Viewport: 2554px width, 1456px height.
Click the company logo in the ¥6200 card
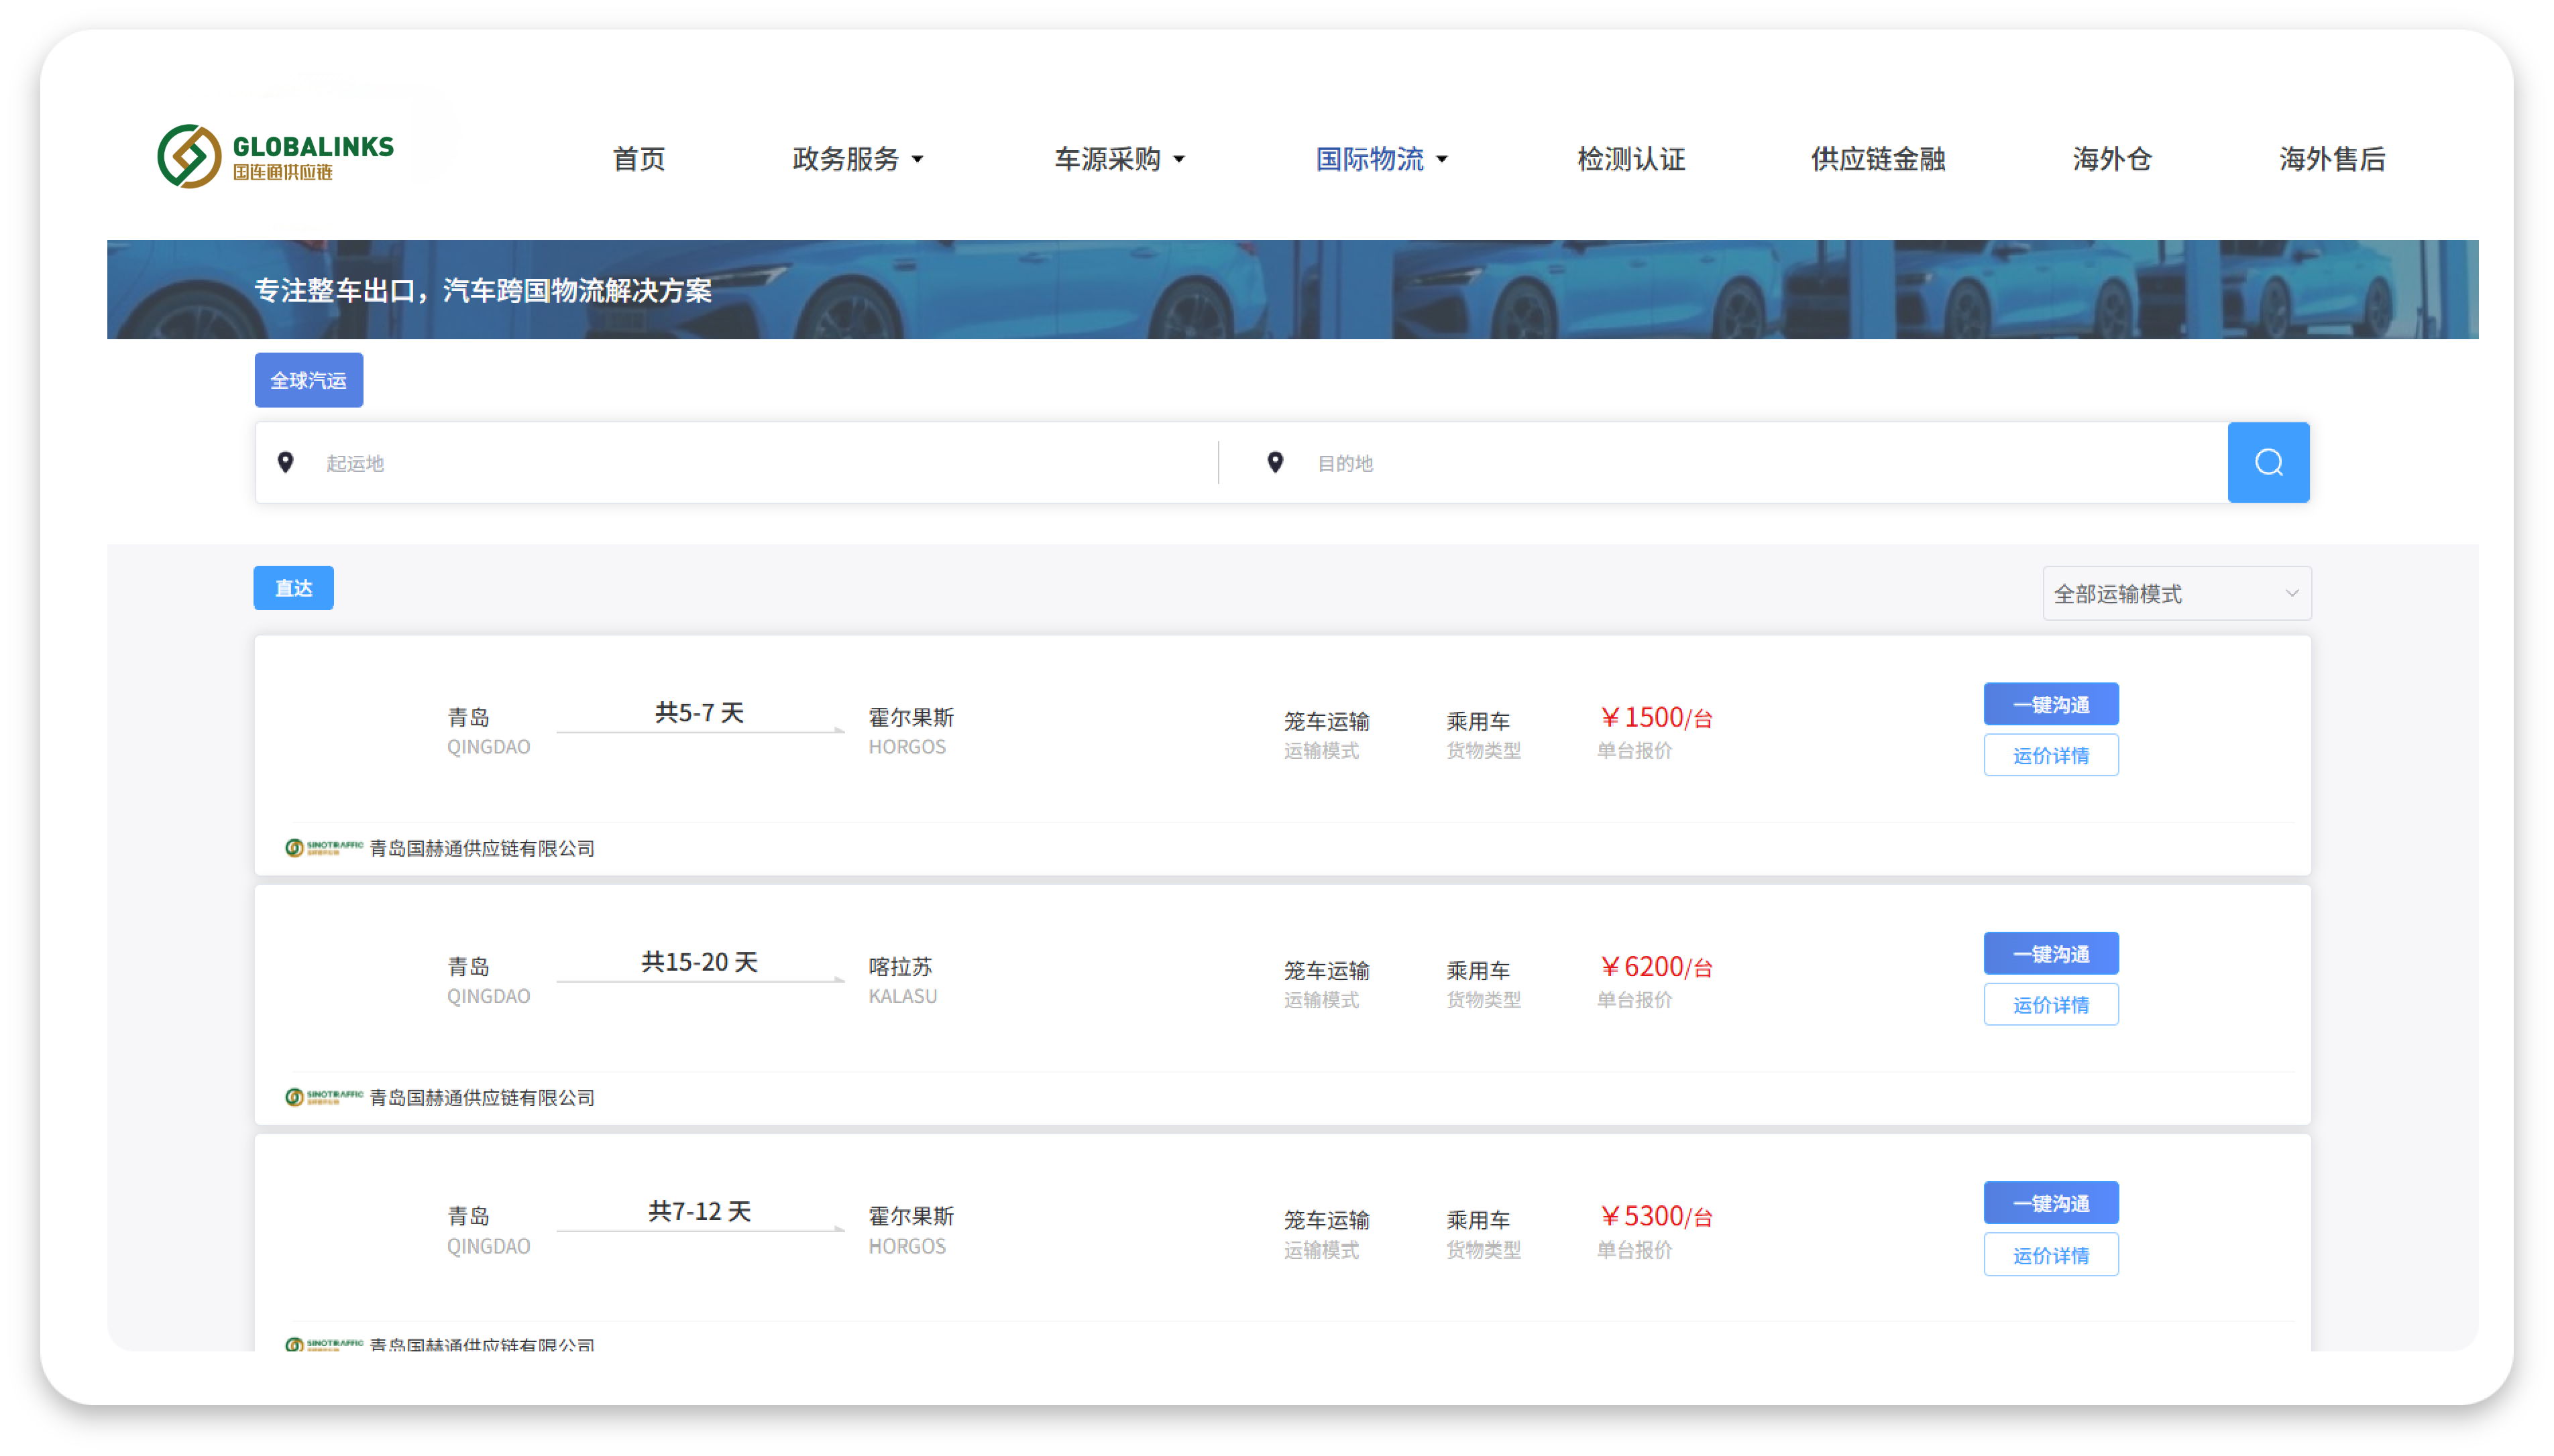click(x=323, y=1097)
